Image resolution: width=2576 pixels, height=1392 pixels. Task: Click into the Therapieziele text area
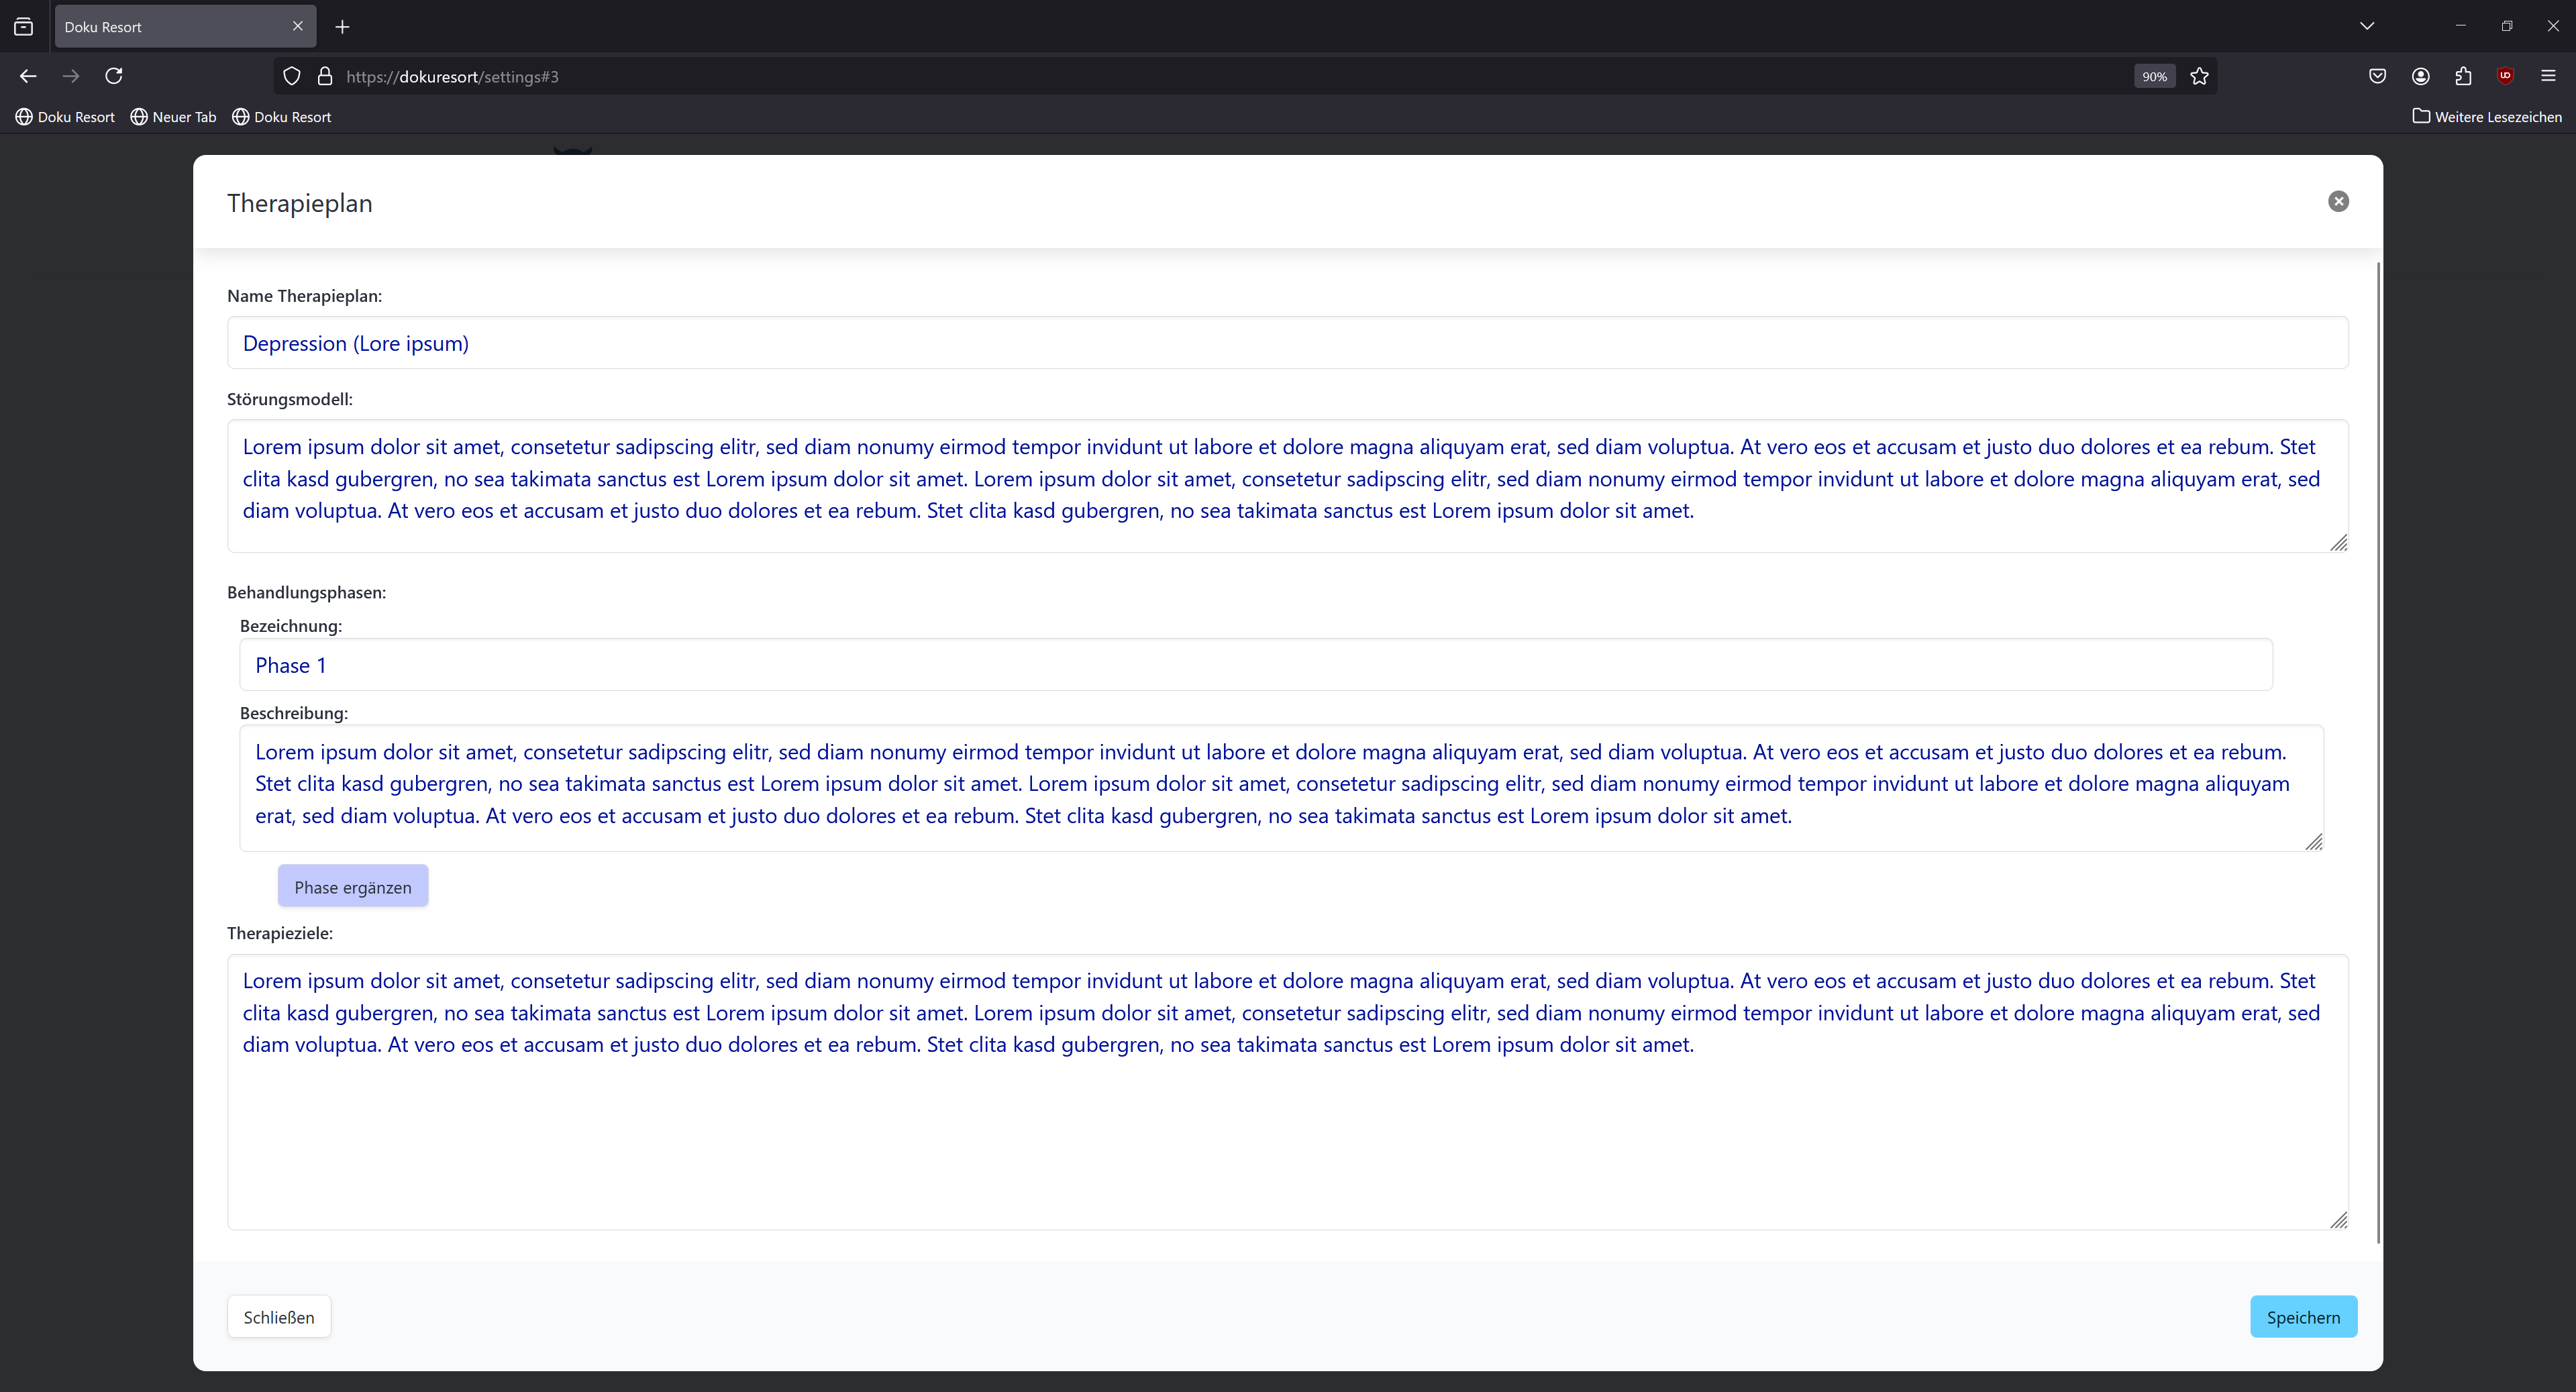coord(1287,1092)
